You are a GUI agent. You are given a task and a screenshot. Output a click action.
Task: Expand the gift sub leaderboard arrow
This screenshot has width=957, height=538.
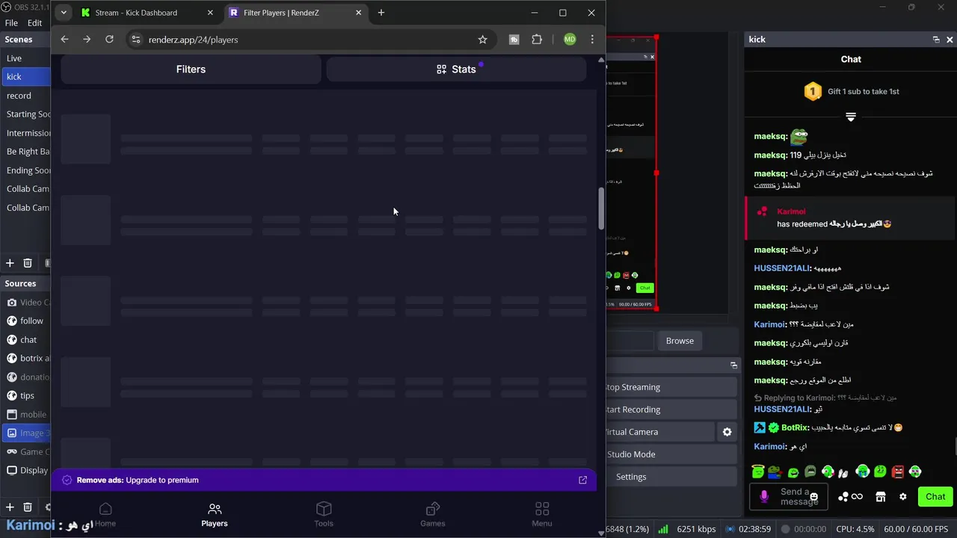[x=851, y=117]
